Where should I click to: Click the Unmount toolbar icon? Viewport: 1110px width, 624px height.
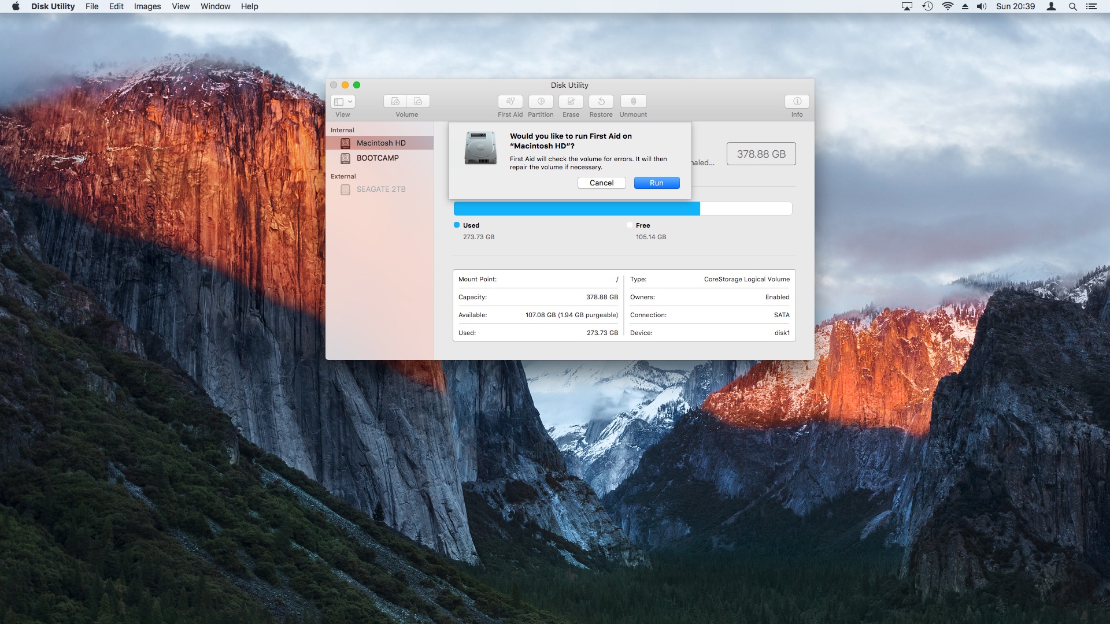pyautogui.click(x=633, y=101)
